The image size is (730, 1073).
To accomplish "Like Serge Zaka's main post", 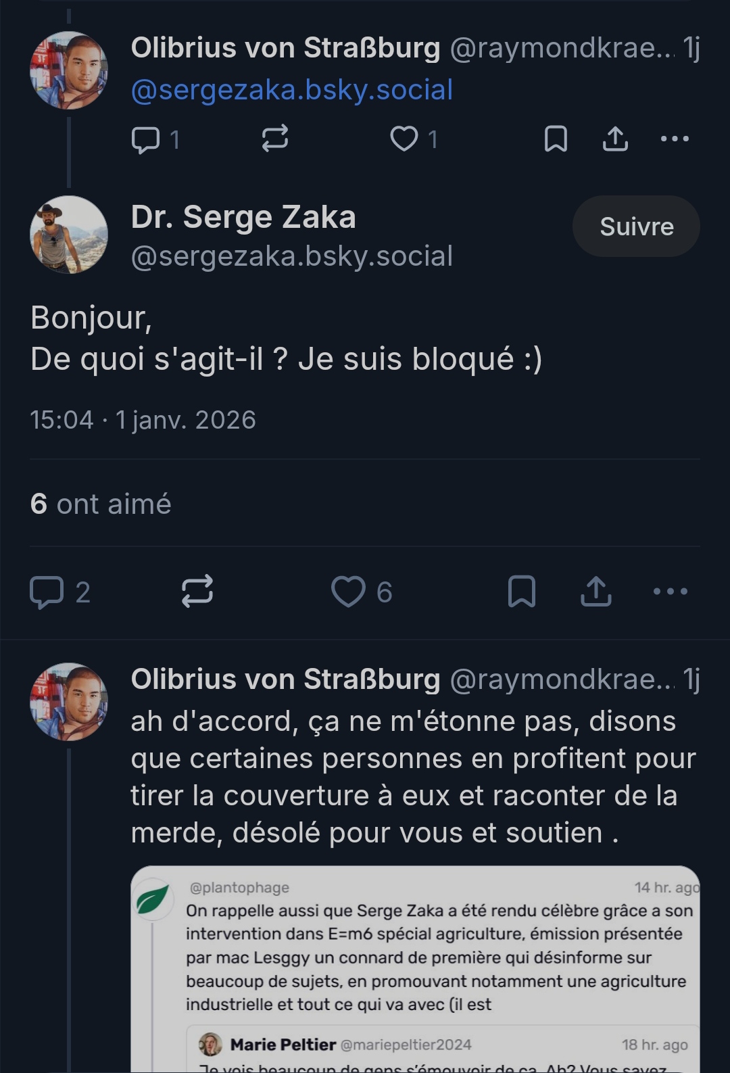I will 348,592.
